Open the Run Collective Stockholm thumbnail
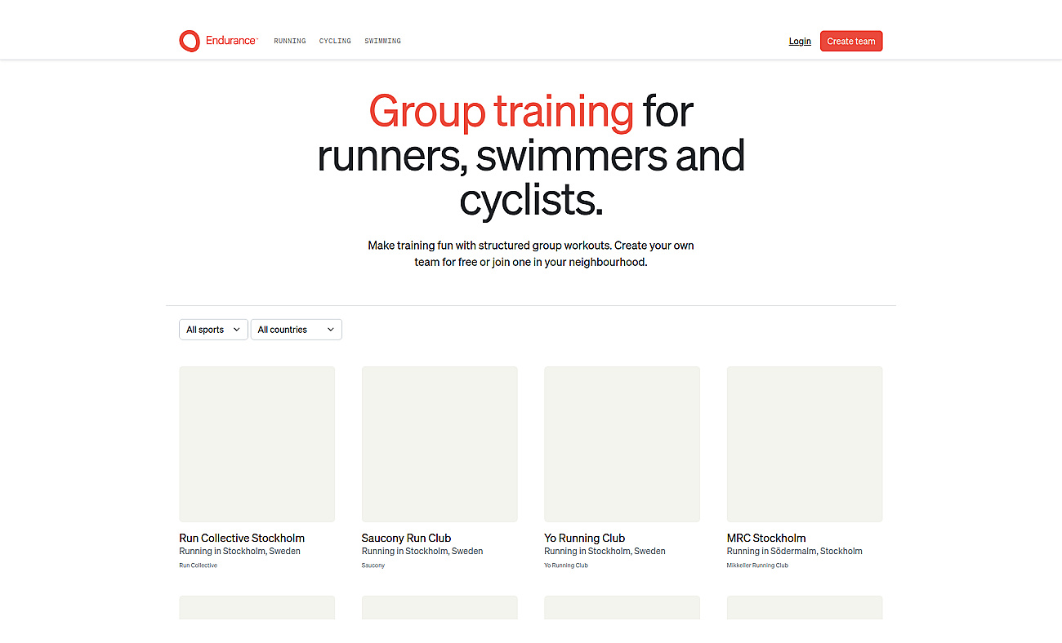This screenshot has width=1062, height=643. coord(257,444)
